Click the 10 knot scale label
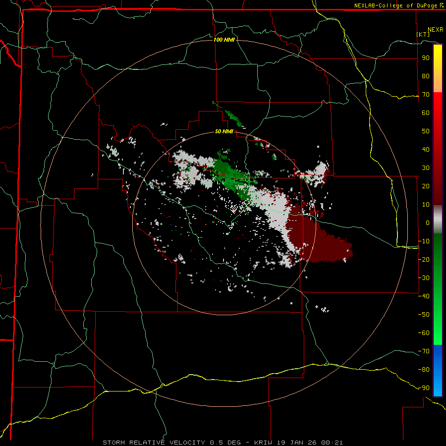This screenshot has width=446, height=446. click(426, 205)
